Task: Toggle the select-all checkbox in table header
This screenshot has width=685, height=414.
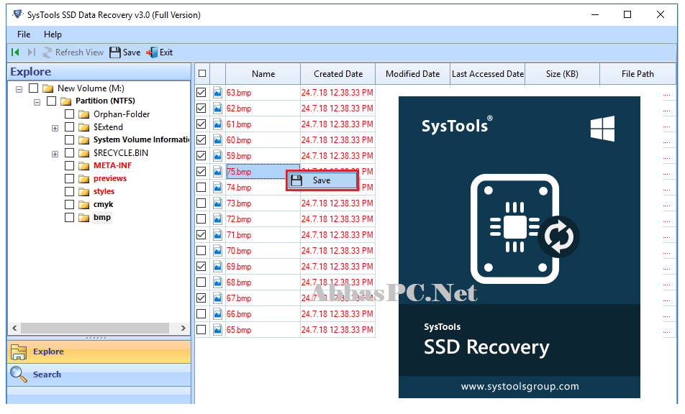Action: tap(202, 73)
